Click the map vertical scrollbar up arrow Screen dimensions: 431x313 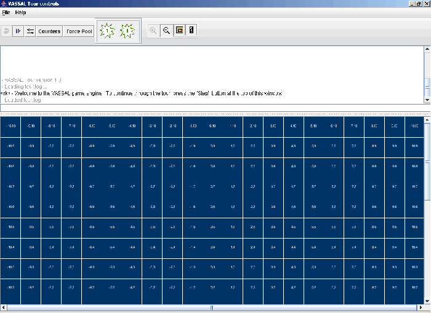click(x=427, y=120)
